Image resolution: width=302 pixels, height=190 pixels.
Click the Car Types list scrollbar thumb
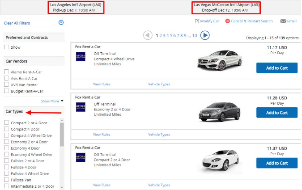tap(62, 135)
